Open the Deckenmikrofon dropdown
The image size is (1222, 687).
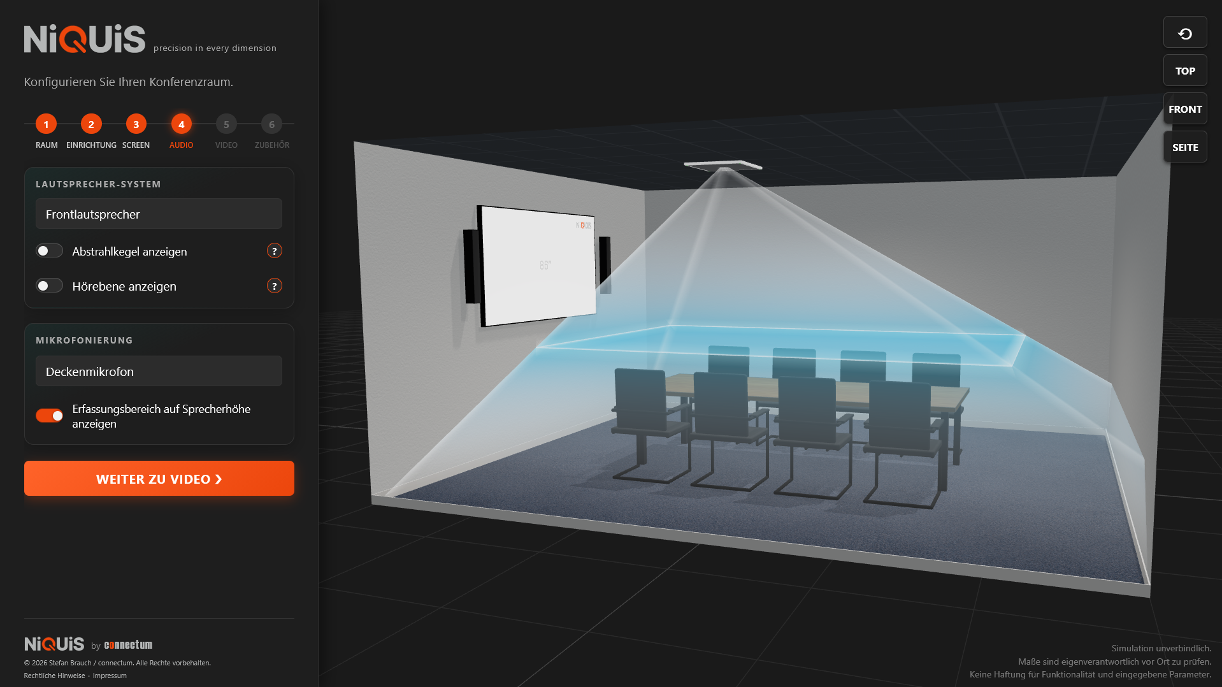point(159,372)
